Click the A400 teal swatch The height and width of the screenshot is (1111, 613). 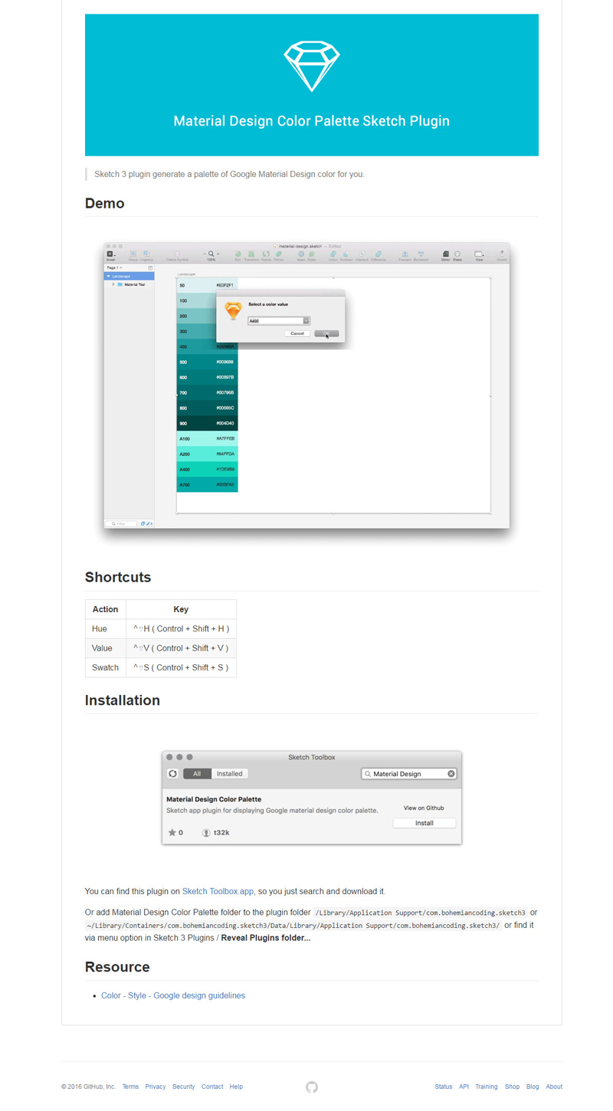click(x=207, y=469)
